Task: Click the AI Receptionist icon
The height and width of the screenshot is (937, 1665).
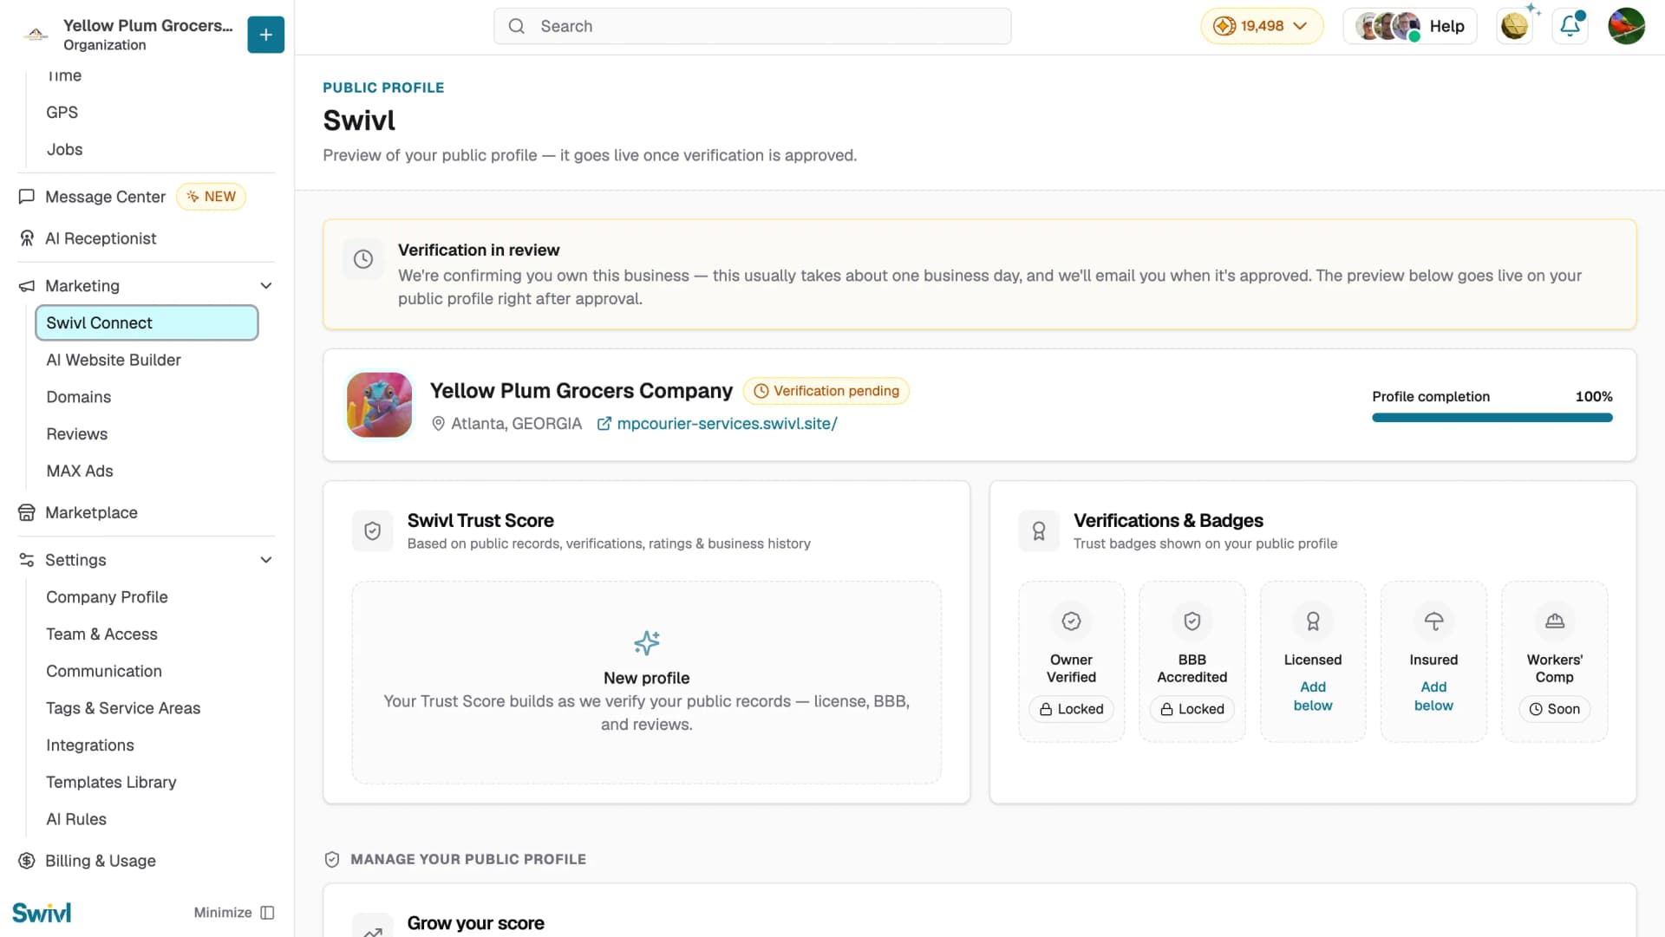Action: pos(27,238)
